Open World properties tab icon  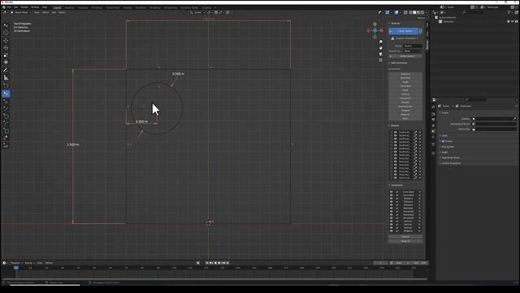(433, 137)
